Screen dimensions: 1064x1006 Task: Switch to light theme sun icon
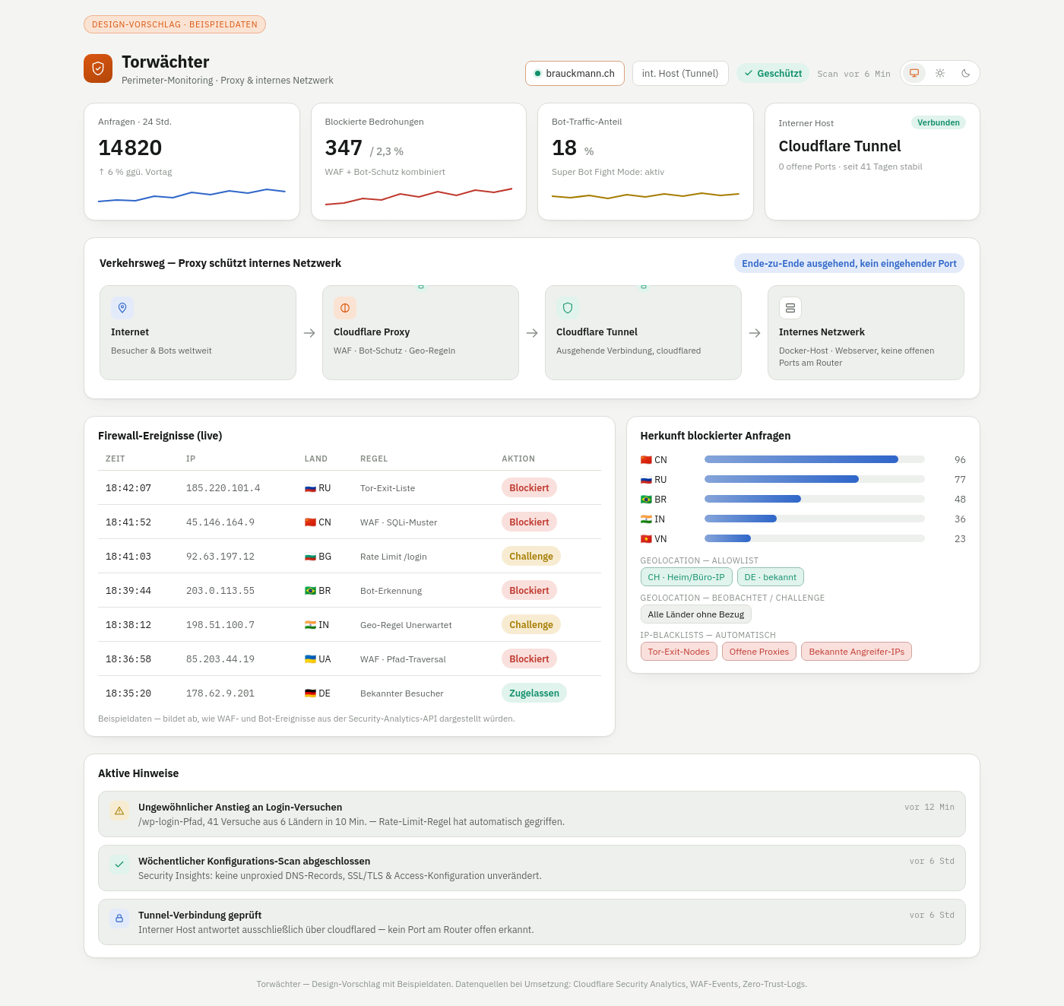click(x=940, y=73)
